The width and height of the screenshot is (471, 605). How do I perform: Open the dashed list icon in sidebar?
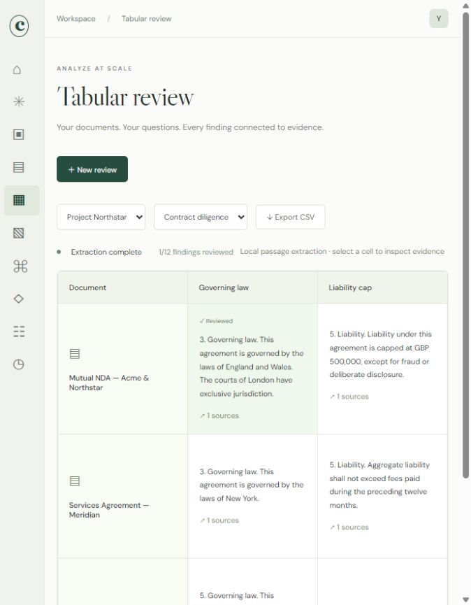pos(19,332)
